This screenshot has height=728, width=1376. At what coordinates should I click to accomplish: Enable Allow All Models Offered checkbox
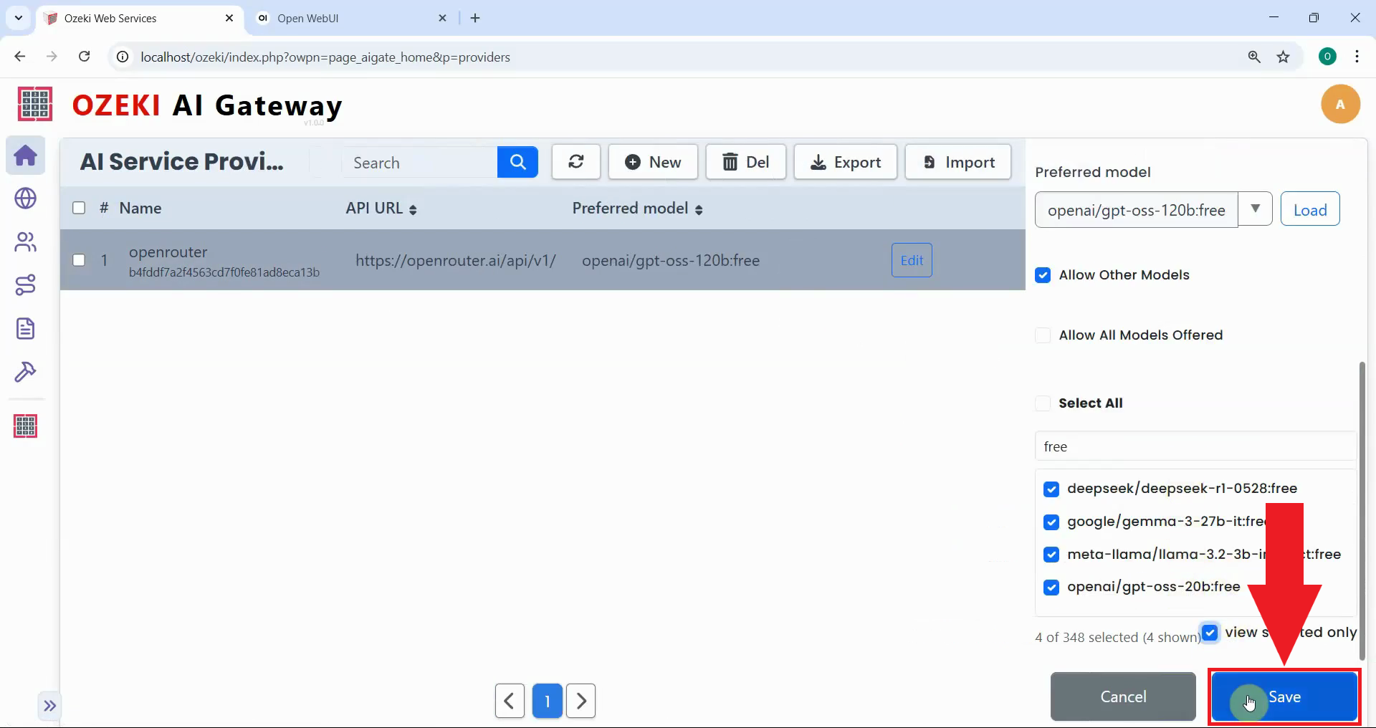click(x=1043, y=335)
